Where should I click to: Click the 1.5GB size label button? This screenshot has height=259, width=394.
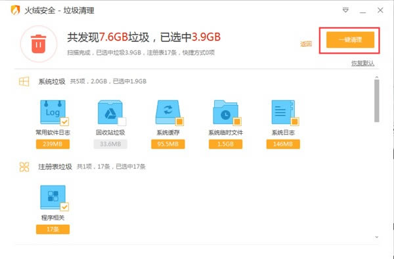coord(225,144)
